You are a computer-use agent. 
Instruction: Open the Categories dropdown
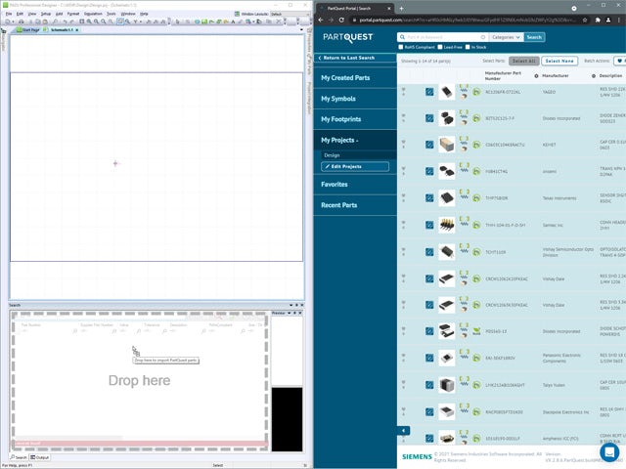click(507, 37)
